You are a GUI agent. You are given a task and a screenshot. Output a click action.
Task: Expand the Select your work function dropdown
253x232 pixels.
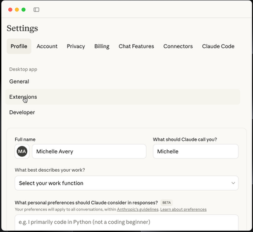[126, 183]
